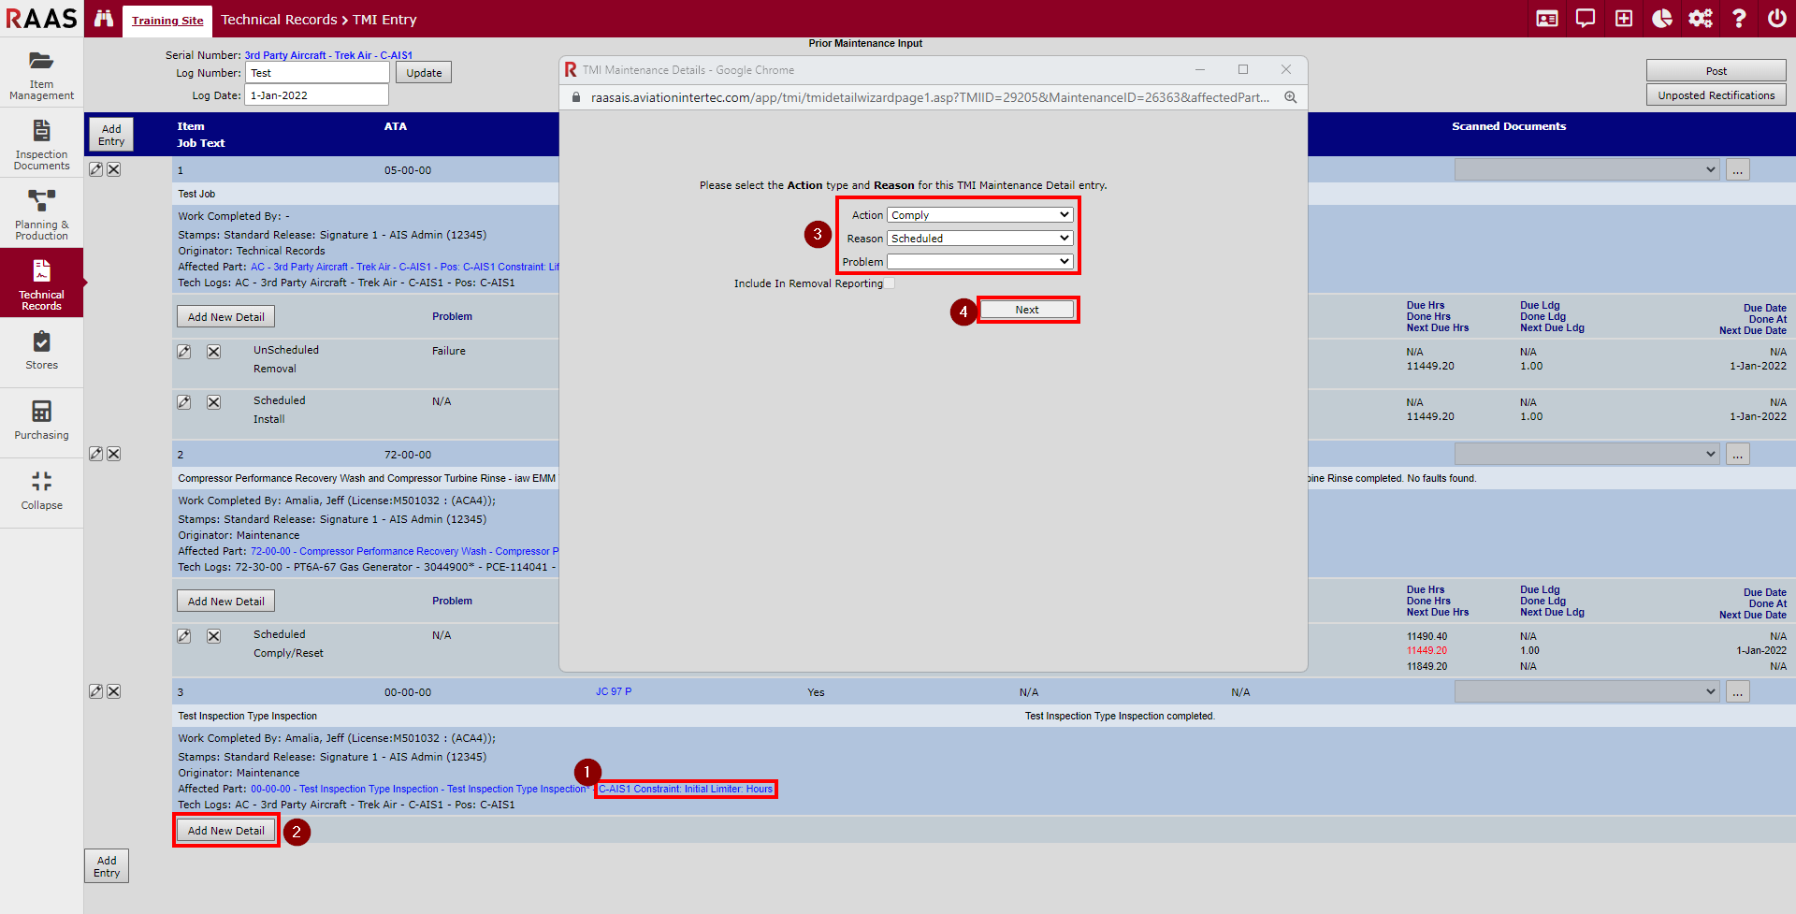Viewport: 1796px width, 914px height.
Task: Open the Reason dropdown
Action: coord(979,239)
